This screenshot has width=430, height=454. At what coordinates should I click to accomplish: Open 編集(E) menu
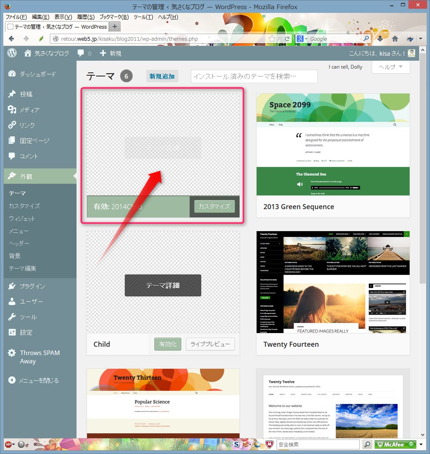[40, 17]
